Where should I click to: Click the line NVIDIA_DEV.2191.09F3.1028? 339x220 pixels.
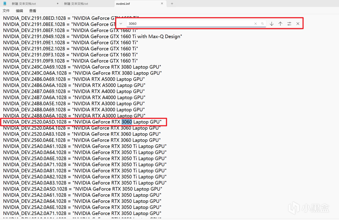(x=70, y=55)
